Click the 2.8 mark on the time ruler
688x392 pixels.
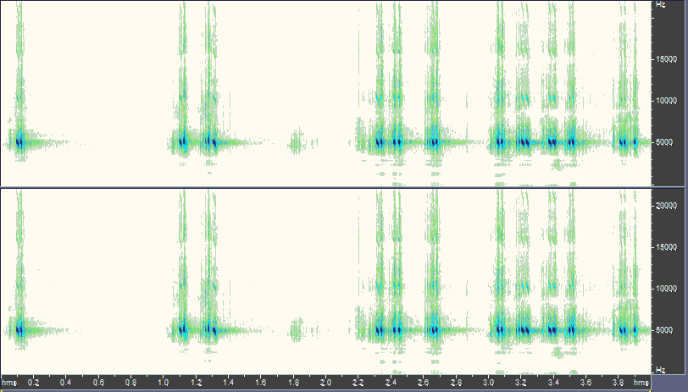(x=456, y=383)
